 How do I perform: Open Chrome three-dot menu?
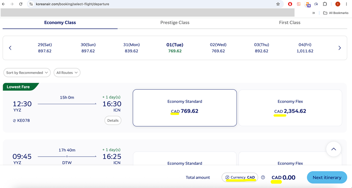[x=346, y=4]
